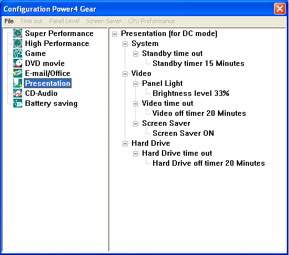Open the Panel Level menu

click(x=64, y=21)
